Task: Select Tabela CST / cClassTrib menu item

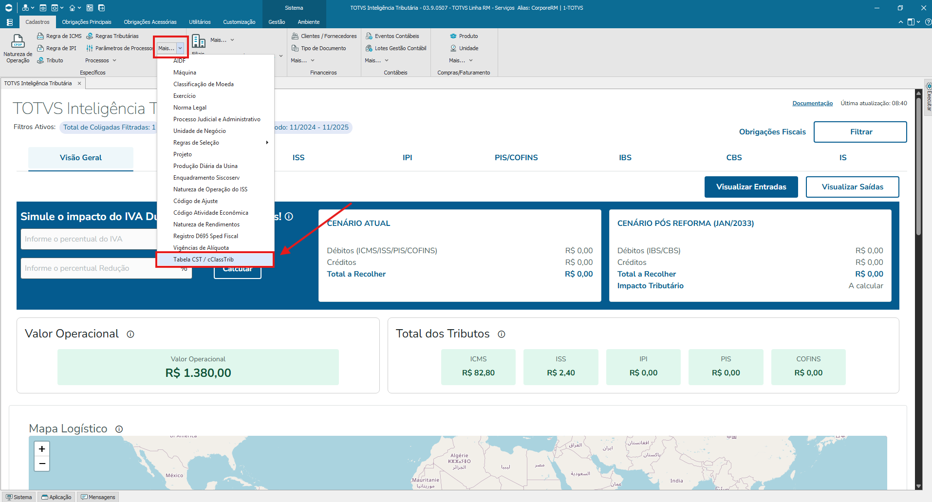Action: click(216, 260)
